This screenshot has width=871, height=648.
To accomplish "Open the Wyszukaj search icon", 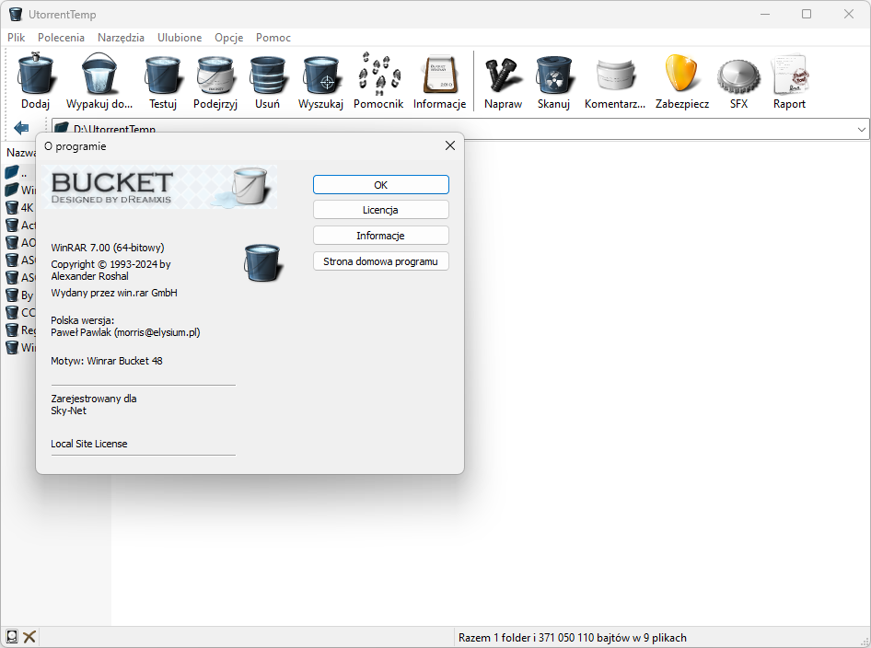I will click(x=321, y=75).
